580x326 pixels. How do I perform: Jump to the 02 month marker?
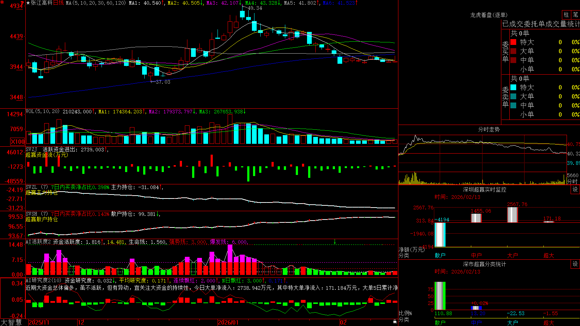coord(343,322)
